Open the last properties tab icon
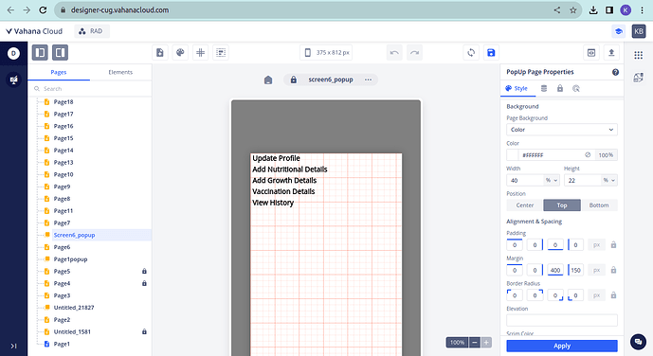The image size is (653, 356). [x=576, y=88]
